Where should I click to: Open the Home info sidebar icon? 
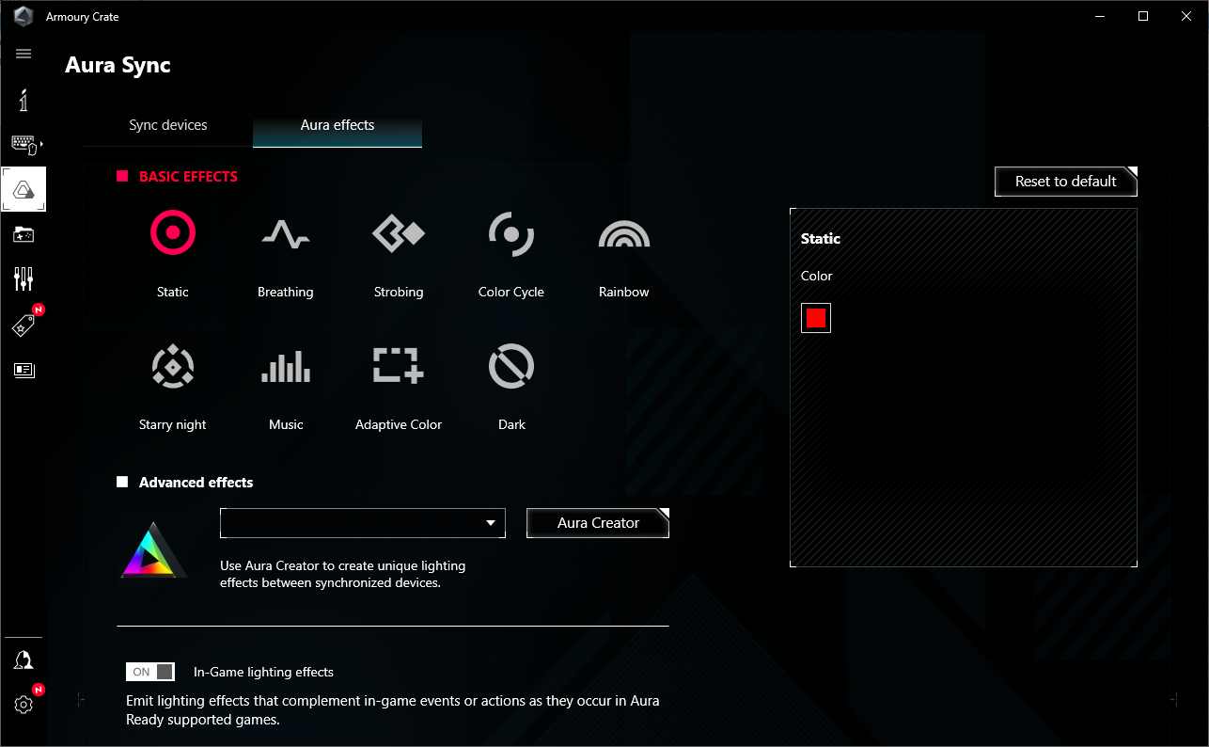(x=24, y=99)
